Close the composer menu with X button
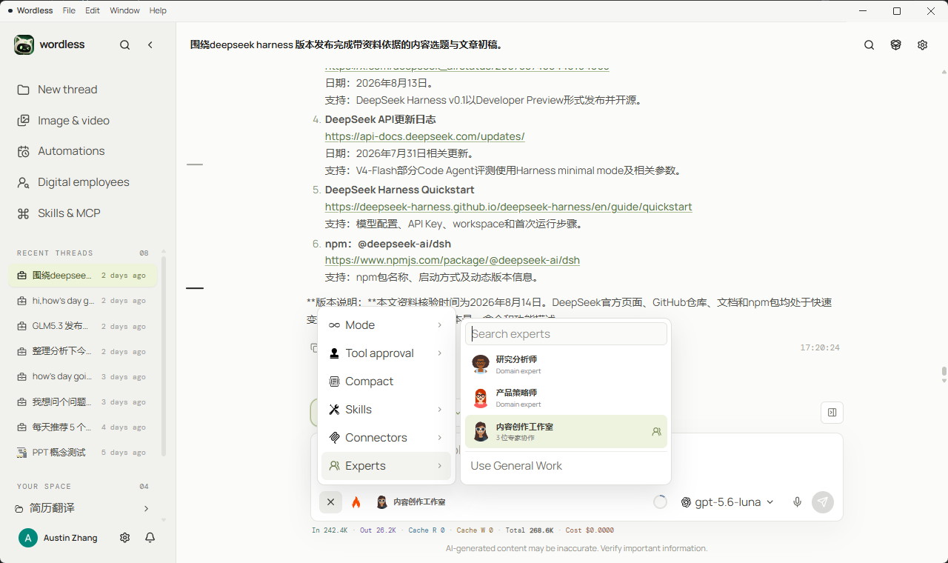This screenshot has height=563, width=948. point(331,502)
